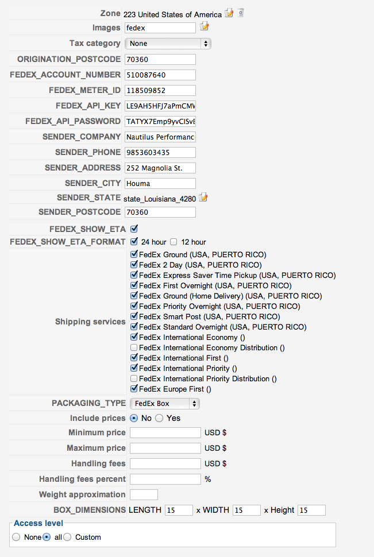Click the Minimum price field
Image resolution: width=374 pixels, height=557 pixels.
165,432
